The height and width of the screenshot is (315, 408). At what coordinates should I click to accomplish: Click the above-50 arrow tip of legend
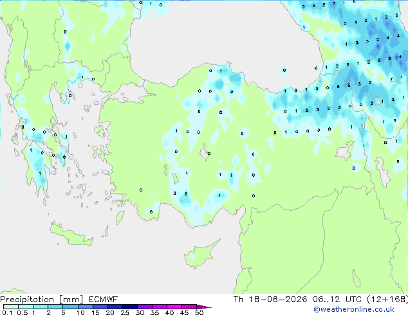point(204,307)
